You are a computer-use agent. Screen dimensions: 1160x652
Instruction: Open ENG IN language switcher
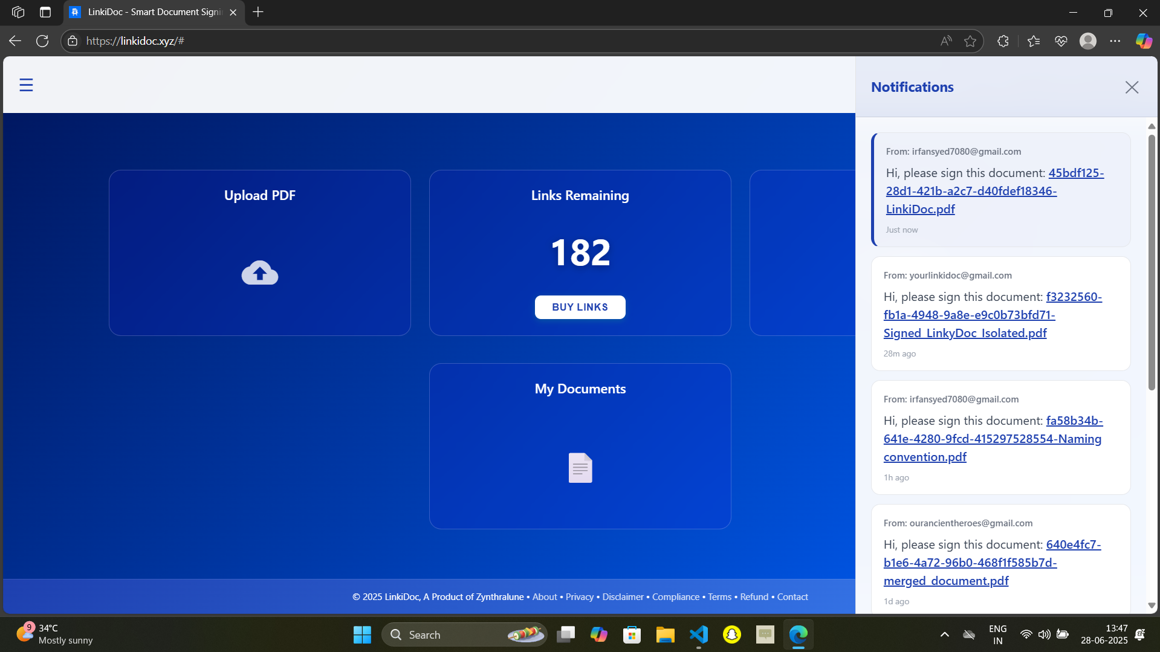pyautogui.click(x=998, y=634)
